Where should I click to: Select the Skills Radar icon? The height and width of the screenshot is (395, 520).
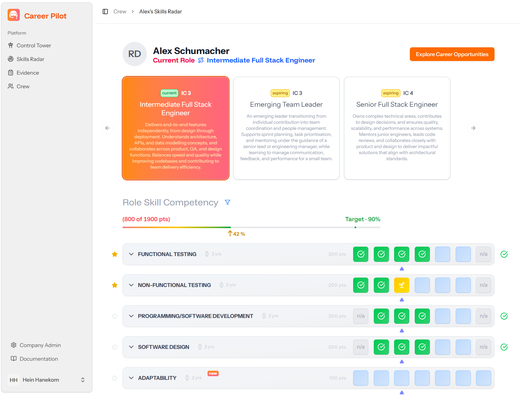pyautogui.click(x=11, y=59)
